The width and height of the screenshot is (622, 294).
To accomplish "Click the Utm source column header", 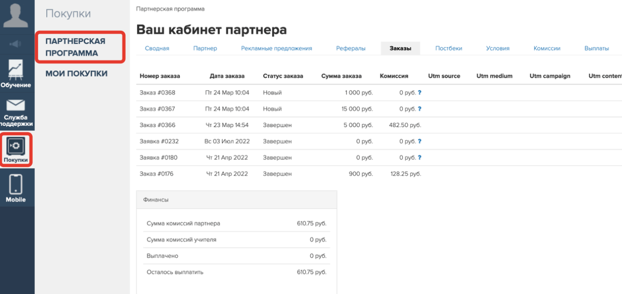I will 444,76.
